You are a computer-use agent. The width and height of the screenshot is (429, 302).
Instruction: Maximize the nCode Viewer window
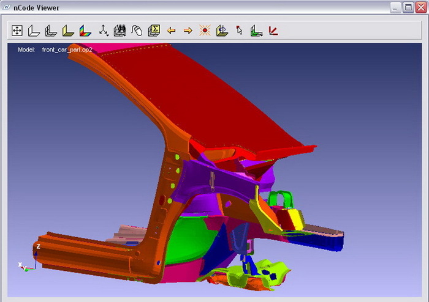(x=408, y=7)
